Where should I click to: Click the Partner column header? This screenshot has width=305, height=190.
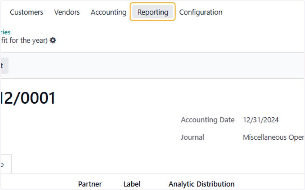90,184
